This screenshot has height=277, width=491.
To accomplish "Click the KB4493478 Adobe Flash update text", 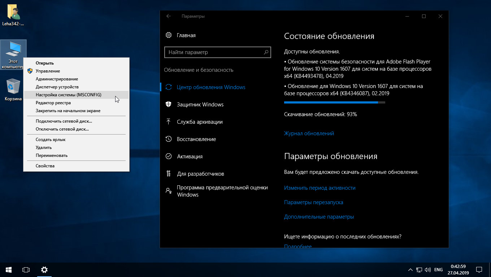I will (x=358, y=69).
